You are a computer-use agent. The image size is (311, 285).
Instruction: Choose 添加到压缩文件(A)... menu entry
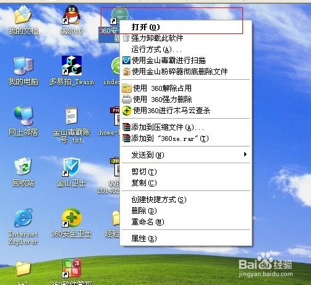(x=185, y=127)
